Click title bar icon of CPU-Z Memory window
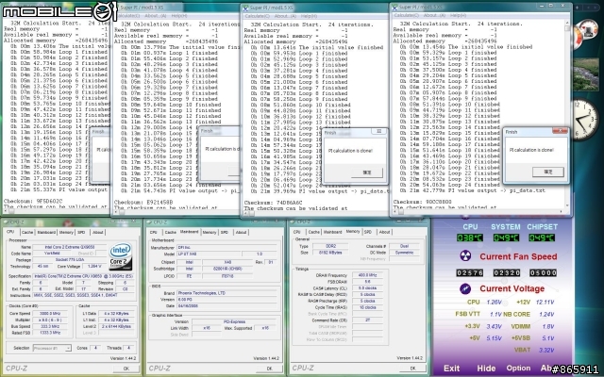The height and width of the screenshot is (377, 604). click(x=293, y=222)
